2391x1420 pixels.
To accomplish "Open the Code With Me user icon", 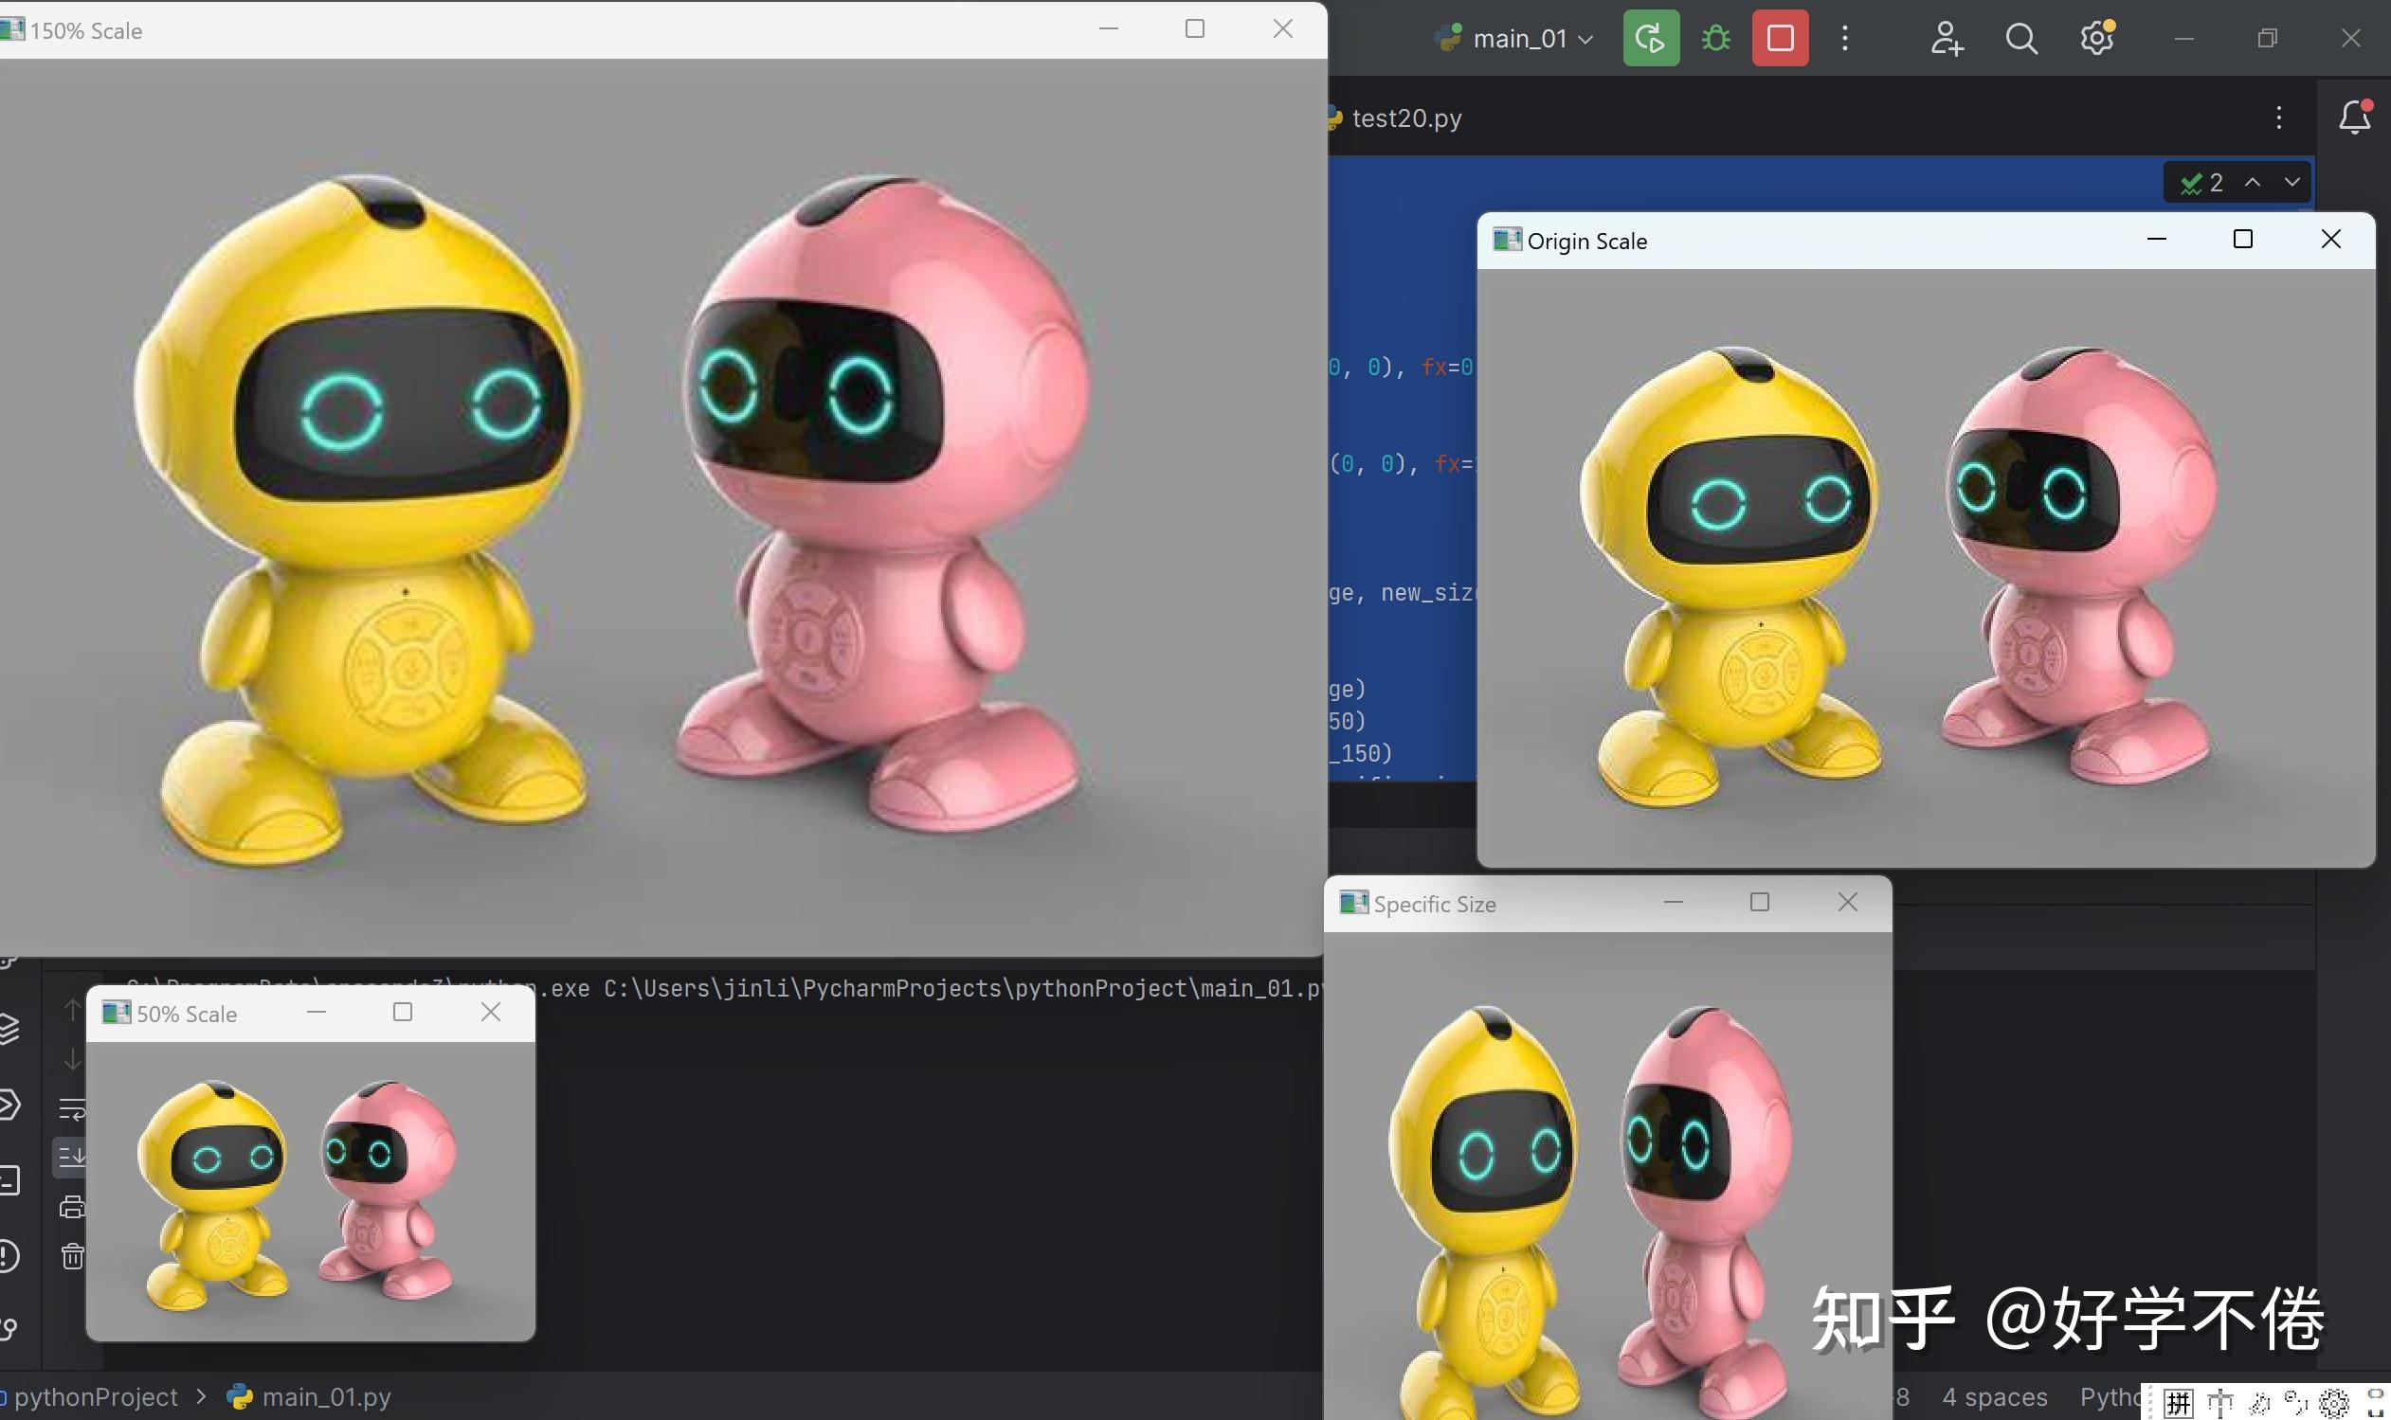I will [1946, 38].
